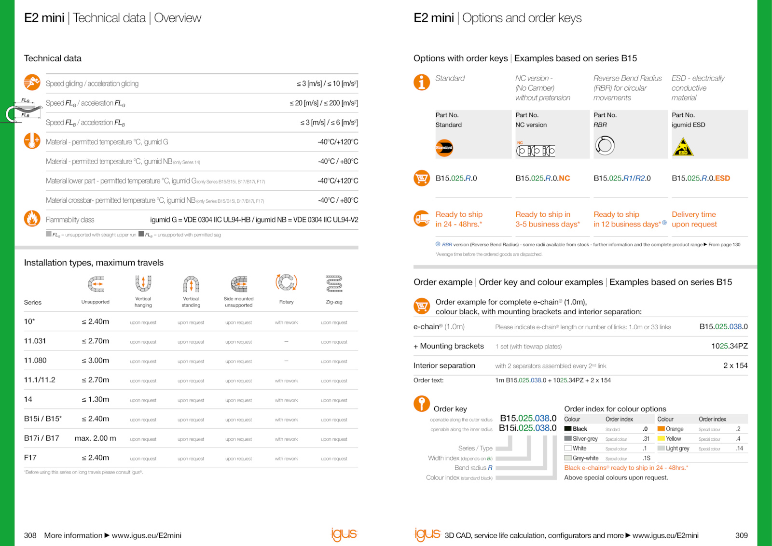772x546 pixels.
Task: Click the '≤ 20 [m/s] / ≤ 200 [m/s²]' value
Action: point(324,103)
